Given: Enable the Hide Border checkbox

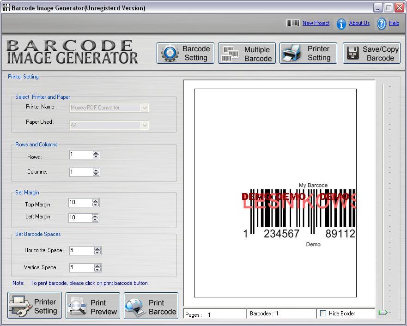Looking at the screenshot, I should point(322,314).
